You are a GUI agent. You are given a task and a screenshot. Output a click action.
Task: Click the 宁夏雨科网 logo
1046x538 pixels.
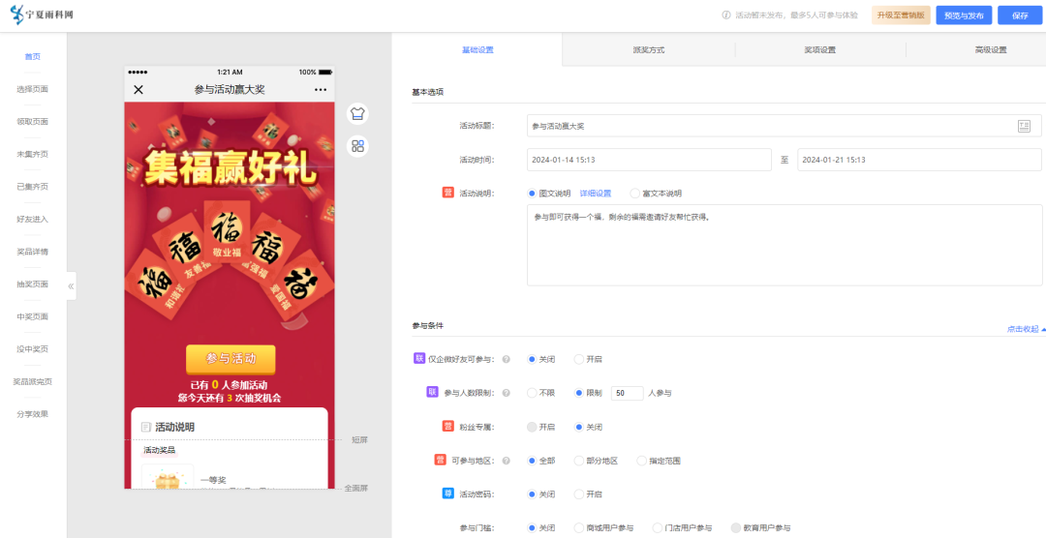point(42,15)
